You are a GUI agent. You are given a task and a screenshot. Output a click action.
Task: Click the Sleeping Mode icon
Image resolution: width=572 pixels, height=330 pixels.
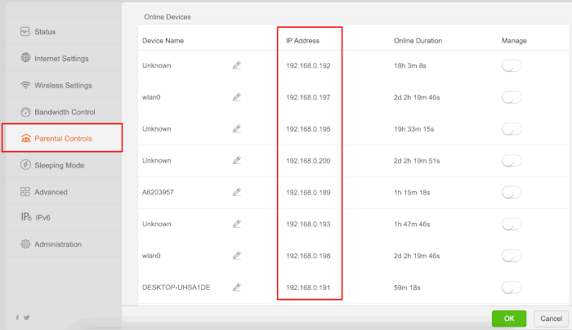[25, 165]
